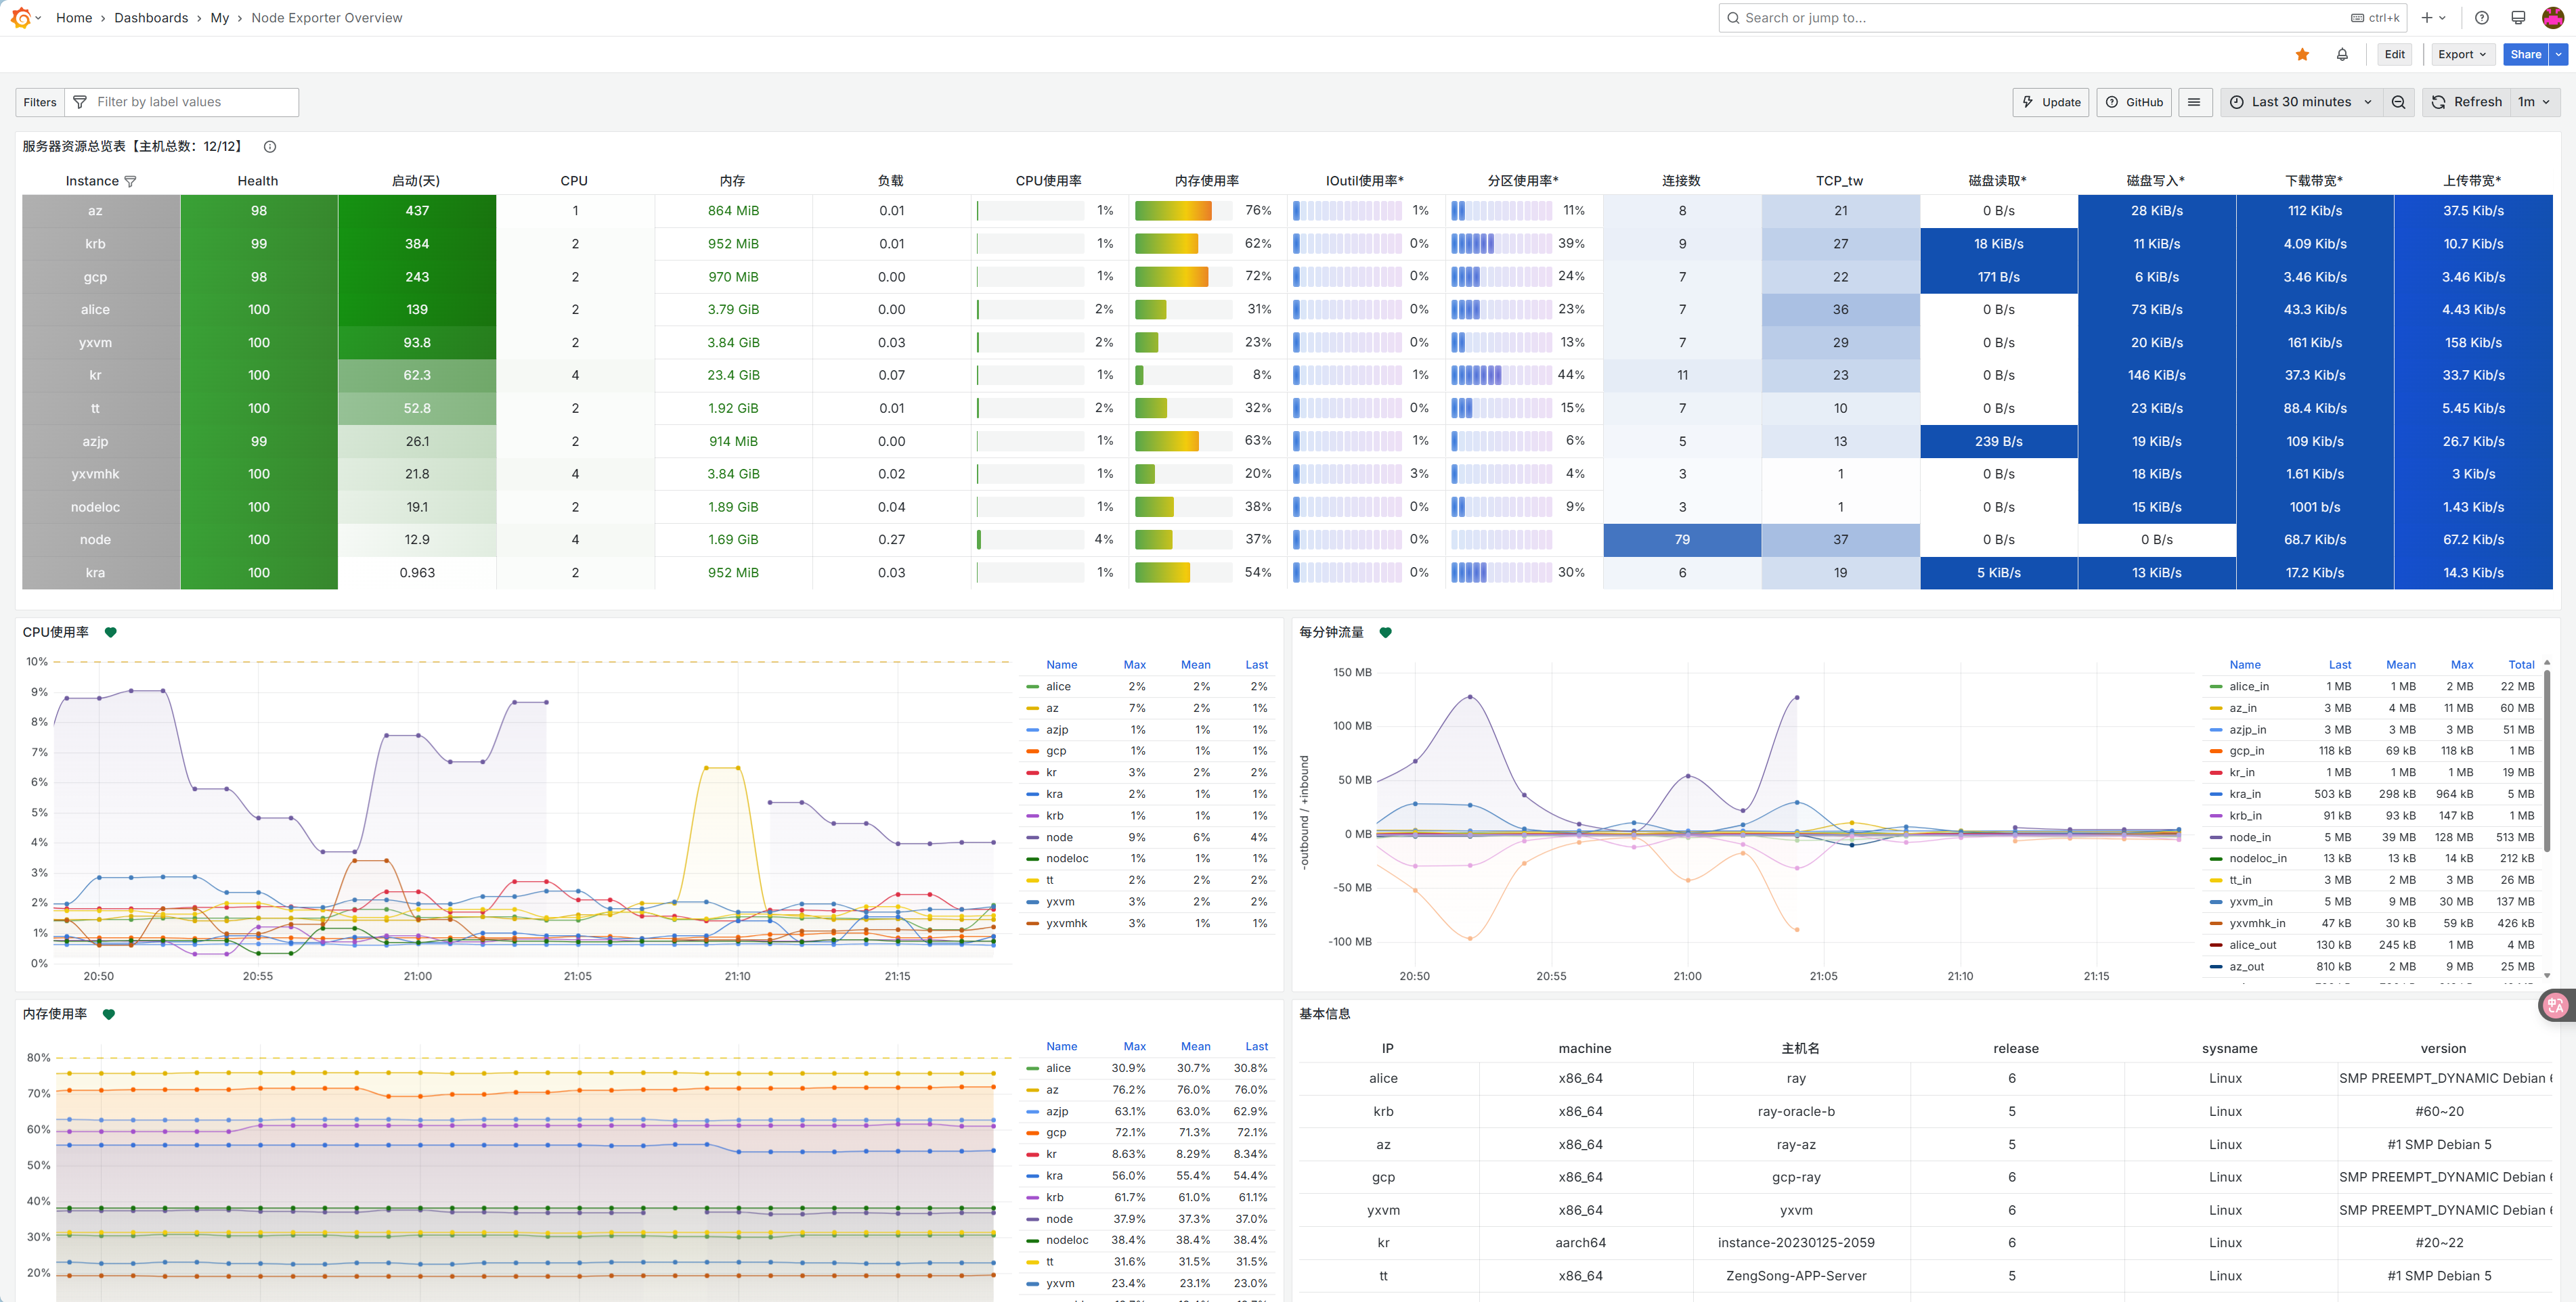Go to Dashboards in the breadcrumb
Screen dimensions: 2576x1302
(x=151, y=18)
